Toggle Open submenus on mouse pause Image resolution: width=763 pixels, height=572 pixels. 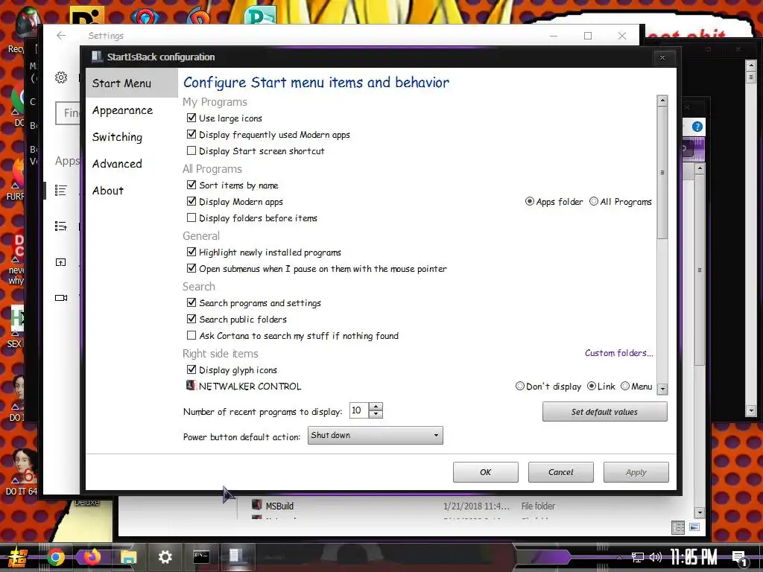pos(191,268)
